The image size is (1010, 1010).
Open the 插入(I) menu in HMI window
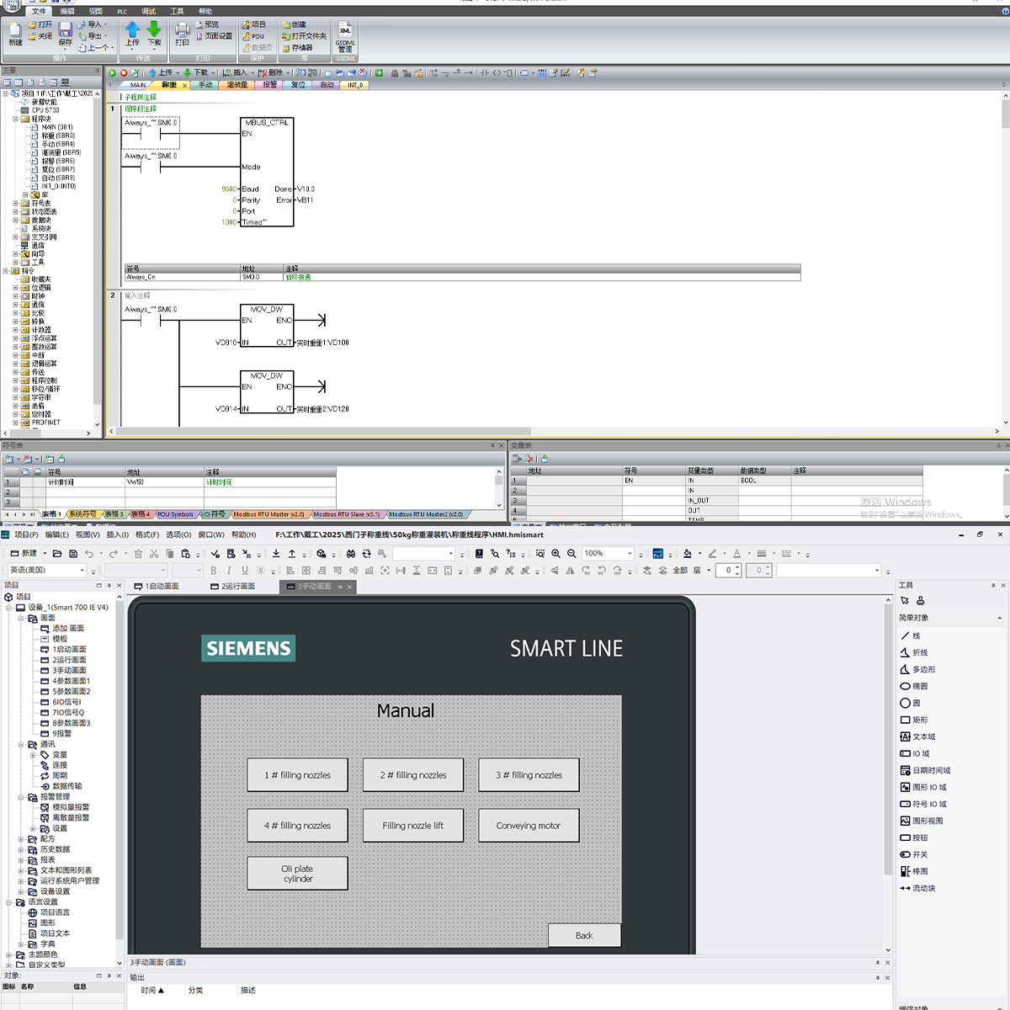click(118, 534)
